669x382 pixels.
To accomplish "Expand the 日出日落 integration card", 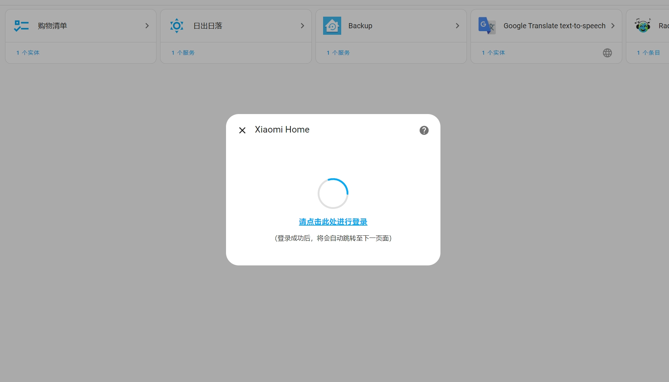I will (x=302, y=25).
